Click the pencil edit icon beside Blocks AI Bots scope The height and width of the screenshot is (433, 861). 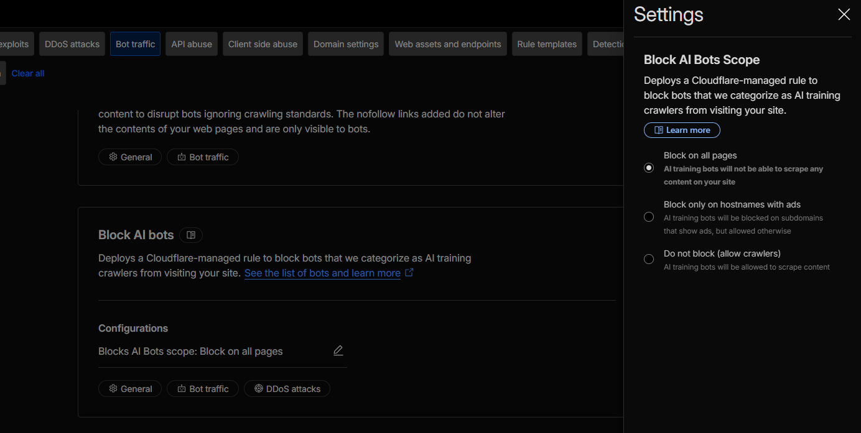[338, 350]
